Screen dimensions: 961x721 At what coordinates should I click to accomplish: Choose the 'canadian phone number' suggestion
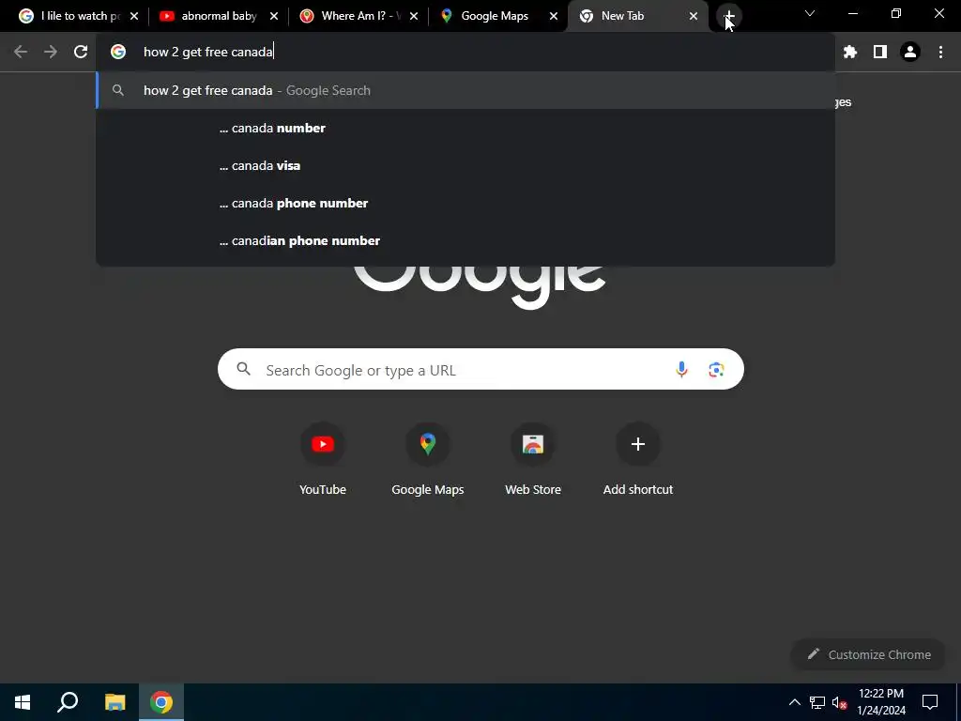coord(465,240)
